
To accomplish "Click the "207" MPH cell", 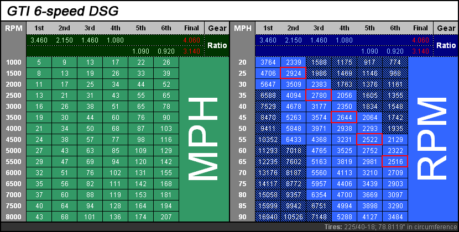I will pos(166,217).
